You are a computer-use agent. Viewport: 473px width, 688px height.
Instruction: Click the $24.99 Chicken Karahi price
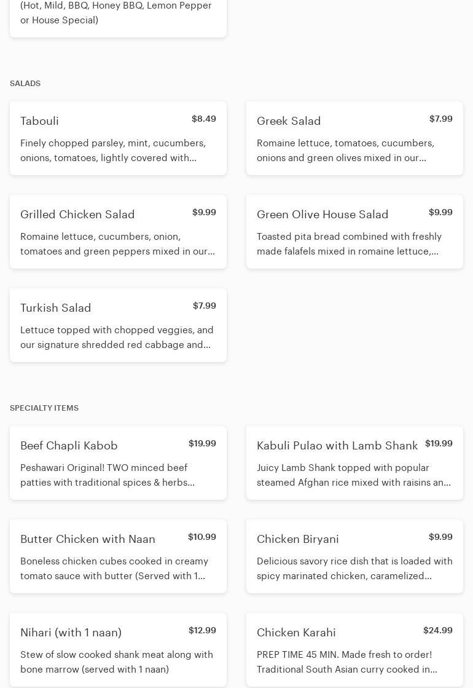437,630
